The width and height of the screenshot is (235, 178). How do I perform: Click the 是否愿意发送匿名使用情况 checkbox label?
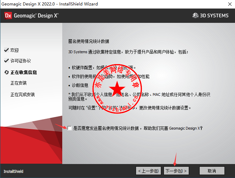[138, 128]
